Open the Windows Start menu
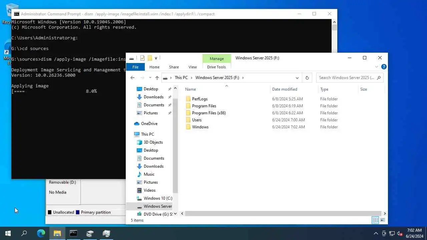Image resolution: width=427 pixels, height=240 pixels. coord(8,233)
